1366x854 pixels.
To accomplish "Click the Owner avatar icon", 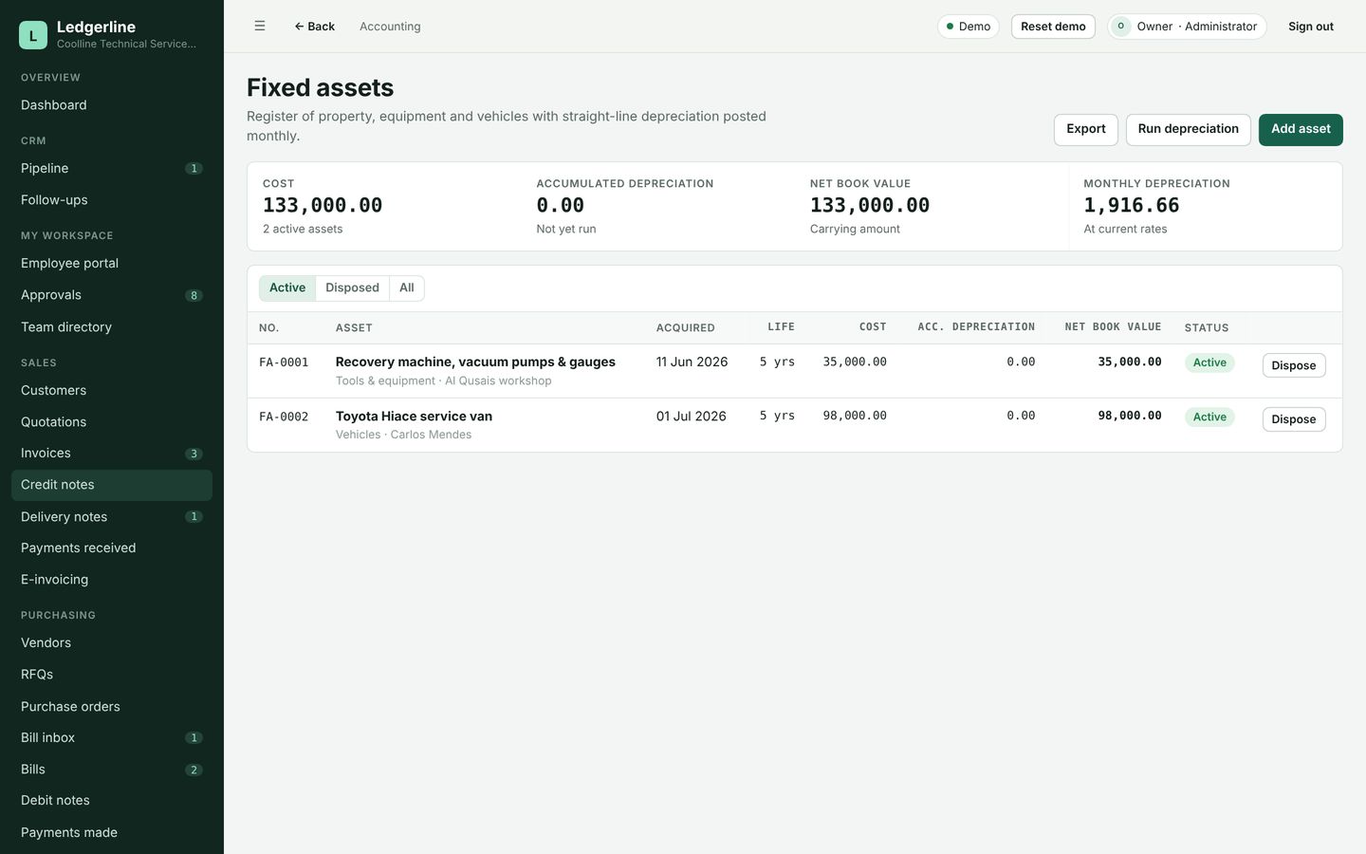I will click(x=1121, y=27).
